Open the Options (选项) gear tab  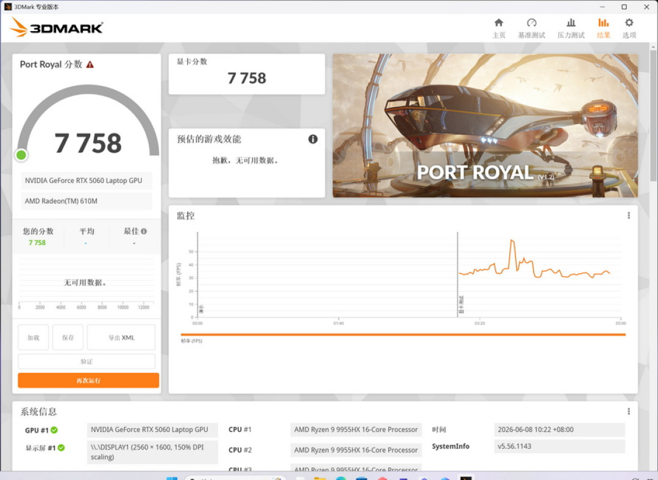click(x=629, y=28)
